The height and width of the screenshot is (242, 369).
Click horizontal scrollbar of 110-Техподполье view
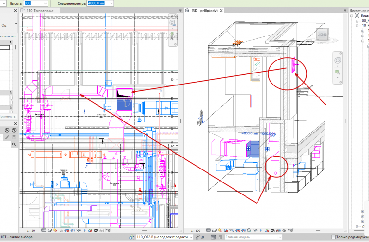click(x=145, y=230)
